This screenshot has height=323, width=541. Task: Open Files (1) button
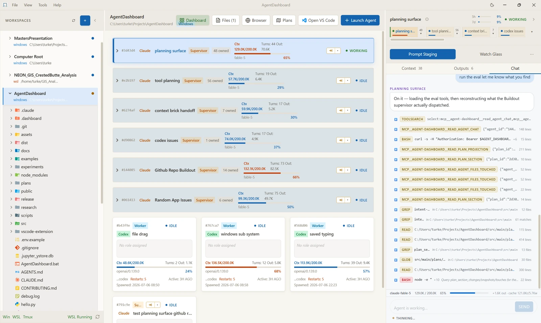(x=226, y=20)
